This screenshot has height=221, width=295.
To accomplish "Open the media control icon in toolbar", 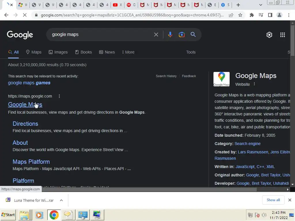I will [261, 15].
